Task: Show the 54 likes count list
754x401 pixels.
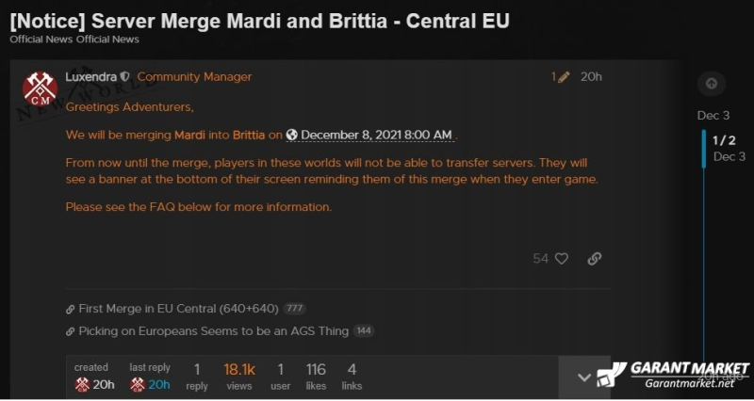Action: (x=540, y=259)
